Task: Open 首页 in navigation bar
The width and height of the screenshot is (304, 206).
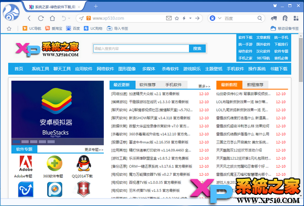Action: point(19,69)
